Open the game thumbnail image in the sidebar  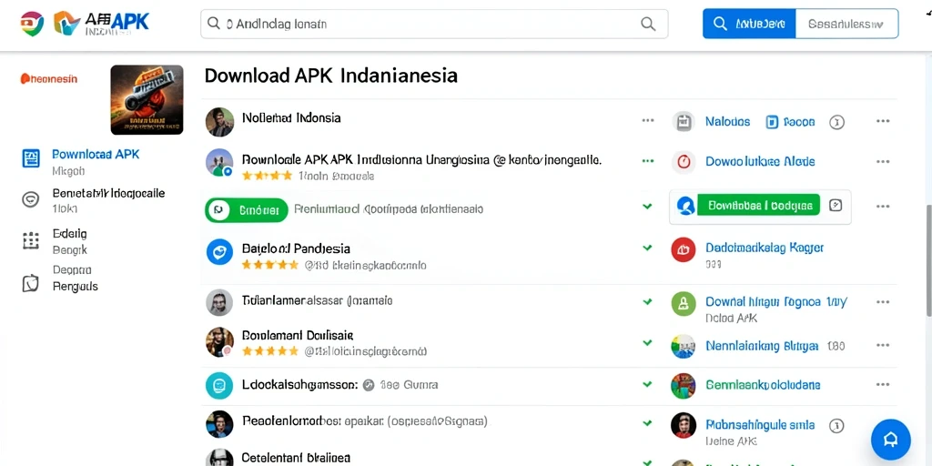[x=147, y=100]
